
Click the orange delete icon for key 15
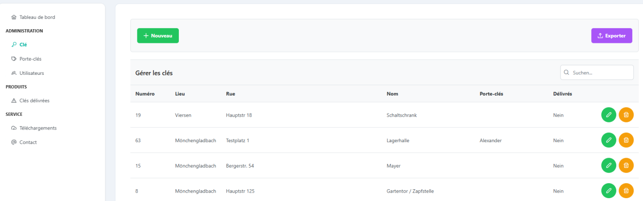pyautogui.click(x=626, y=166)
